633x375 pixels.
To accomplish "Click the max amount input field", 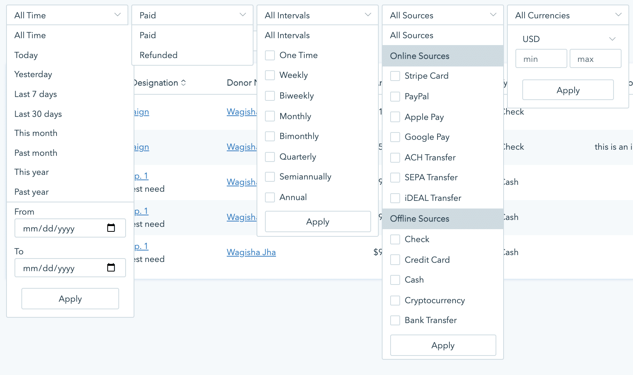I will [595, 58].
